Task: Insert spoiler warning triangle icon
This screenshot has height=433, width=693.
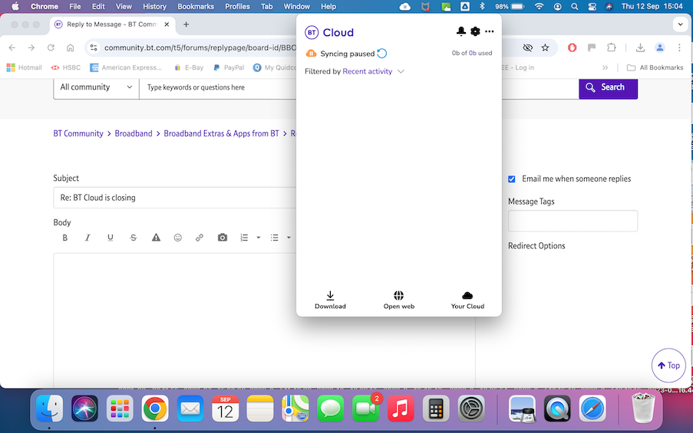Action: pos(156,238)
